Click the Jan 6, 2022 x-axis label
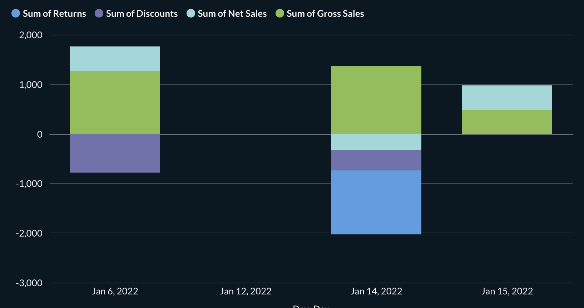The height and width of the screenshot is (308, 584). 115,291
